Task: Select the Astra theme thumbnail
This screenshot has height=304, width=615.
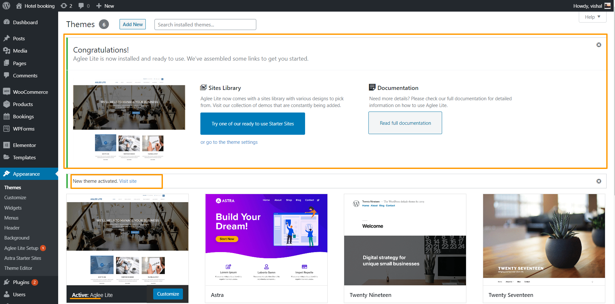Action: pos(266,240)
